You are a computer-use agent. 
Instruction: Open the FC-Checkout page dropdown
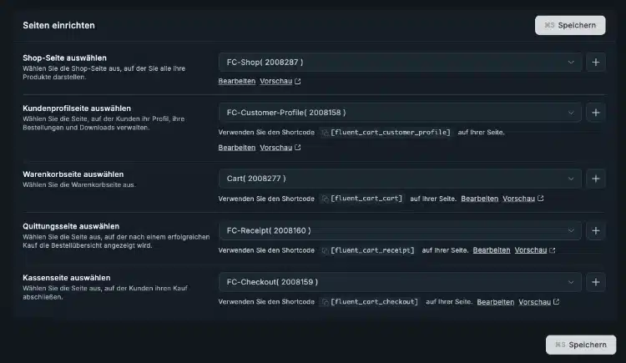coord(399,282)
